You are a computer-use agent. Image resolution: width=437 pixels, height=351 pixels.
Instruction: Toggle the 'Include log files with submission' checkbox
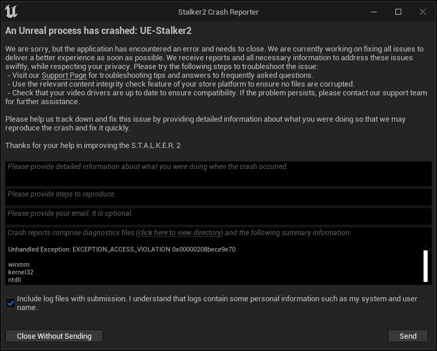[11, 303]
